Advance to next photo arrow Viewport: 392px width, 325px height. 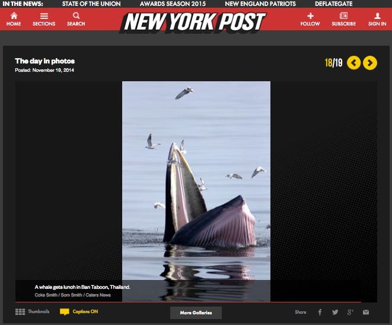[x=370, y=63]
